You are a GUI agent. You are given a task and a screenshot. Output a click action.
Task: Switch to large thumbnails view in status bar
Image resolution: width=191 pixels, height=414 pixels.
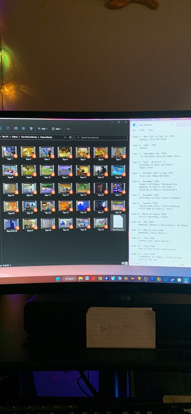[127, 263]
